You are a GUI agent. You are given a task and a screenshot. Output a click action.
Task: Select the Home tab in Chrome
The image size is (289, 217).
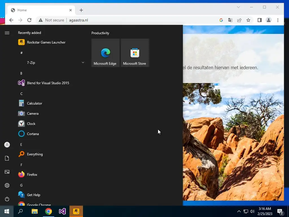pos(41,10)
